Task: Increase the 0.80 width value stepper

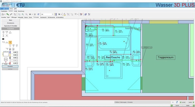Action: (x=17, y=52)
